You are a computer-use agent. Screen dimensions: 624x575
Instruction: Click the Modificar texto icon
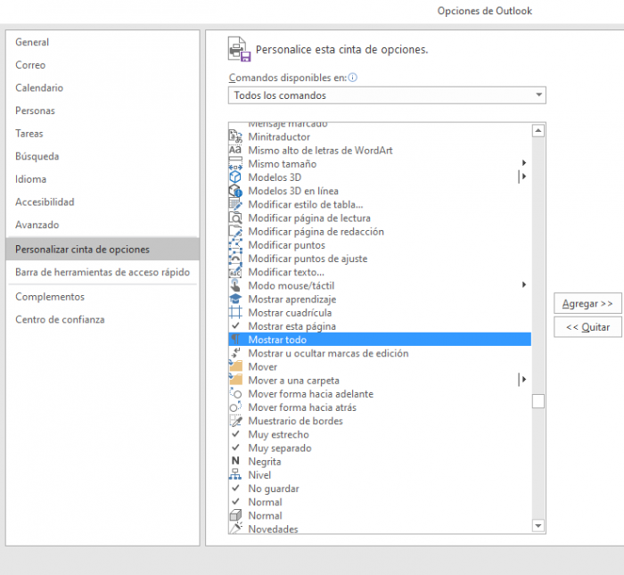coord(235,272)
